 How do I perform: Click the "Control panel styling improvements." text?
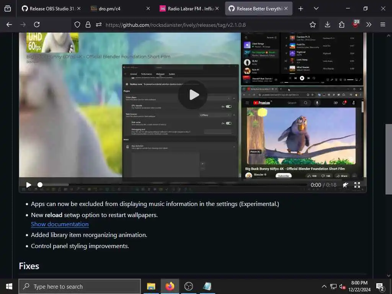[x=80, y=246]
